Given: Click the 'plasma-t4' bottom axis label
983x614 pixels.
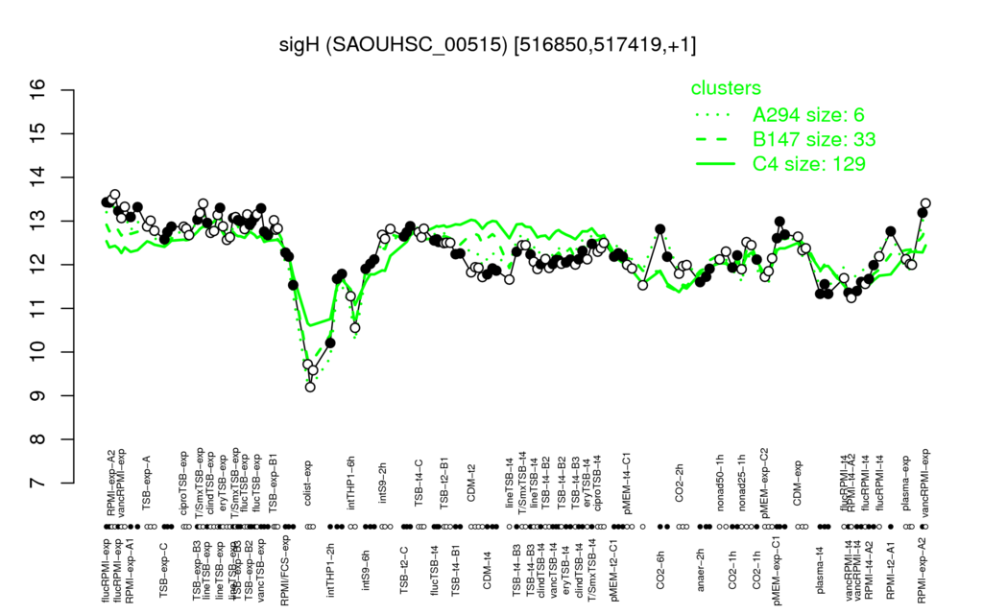Looking at the screenshot, I should (820, 569).
